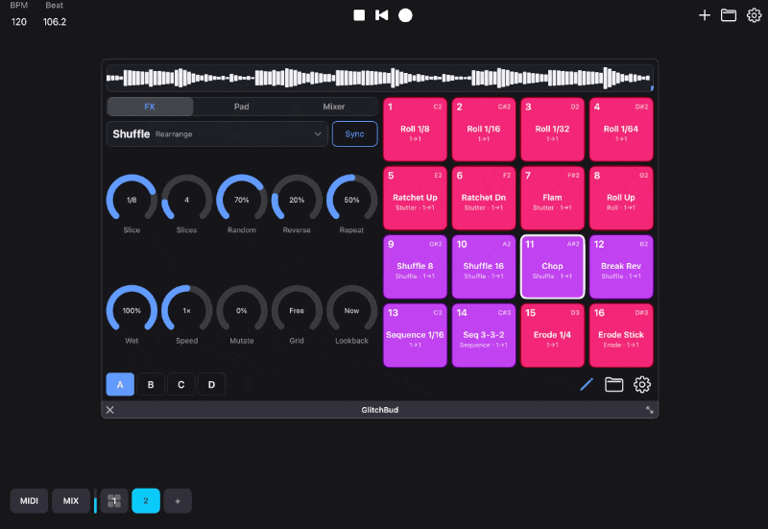The width and height of the screenshot is (768, 529).
Task: Rewind to start using the skip-back icon
Action: pyautogui.click(x=381, y=15)
